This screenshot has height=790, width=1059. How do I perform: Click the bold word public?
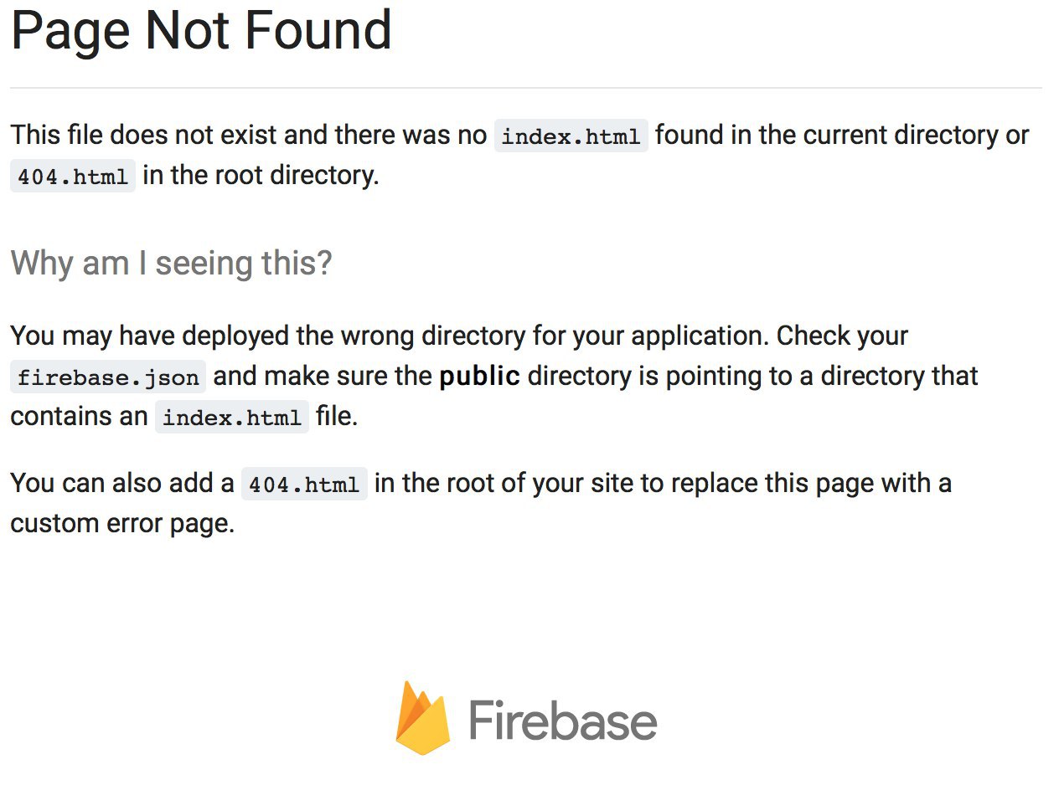click(480, 377)
